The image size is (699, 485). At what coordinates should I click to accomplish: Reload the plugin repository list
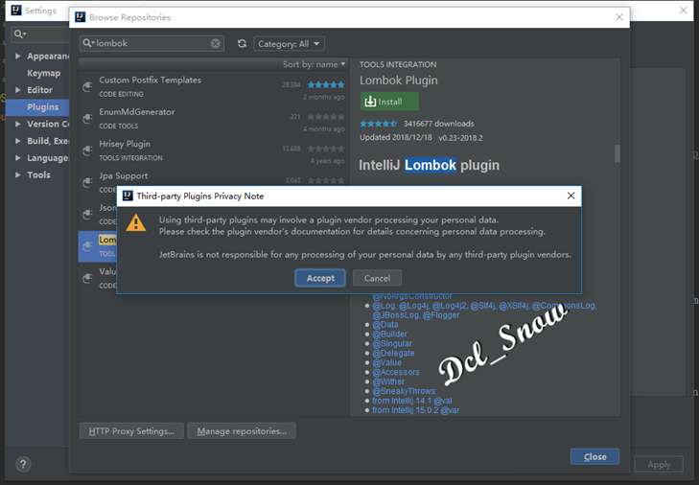[x=242, y=43]
